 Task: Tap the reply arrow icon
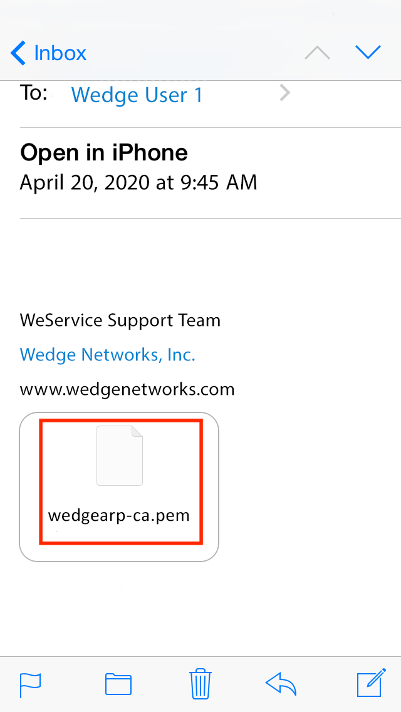281,683
